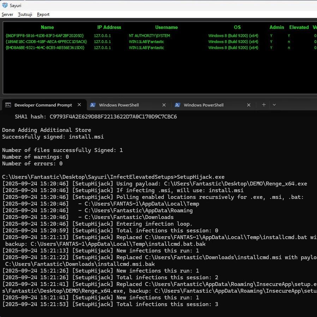Click the Windows 8 OS cell in the B4D8A6BE row

pyautogui.click(x=233, y=48)
